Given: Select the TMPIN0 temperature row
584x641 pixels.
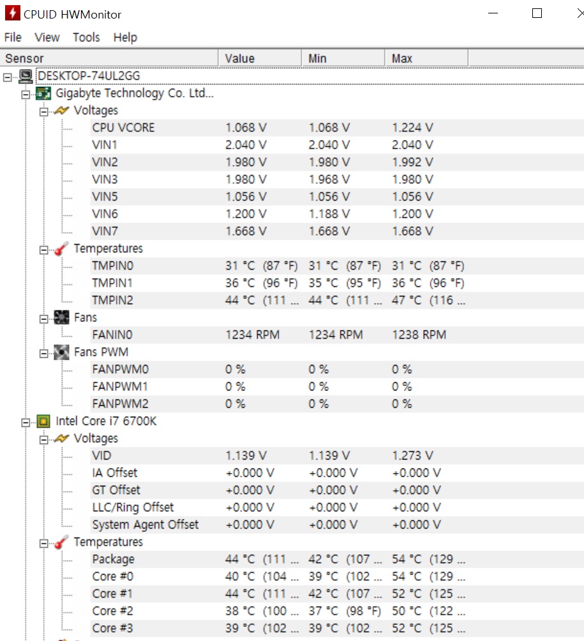Looking at the screenshot, I should [x=337, y=266].
